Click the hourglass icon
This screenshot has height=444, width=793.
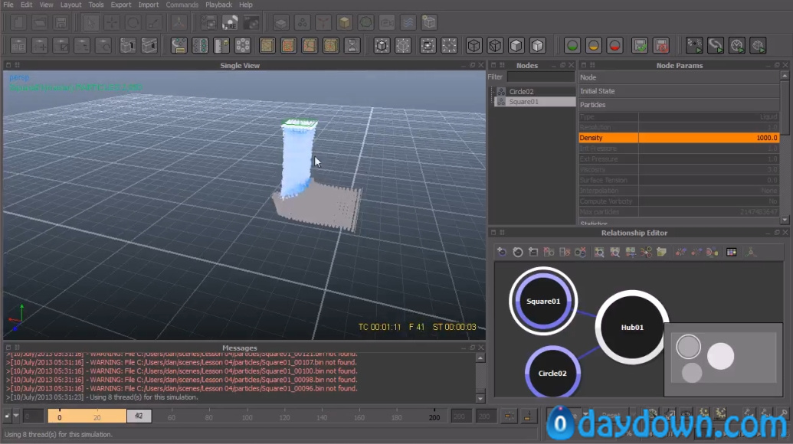352,45
